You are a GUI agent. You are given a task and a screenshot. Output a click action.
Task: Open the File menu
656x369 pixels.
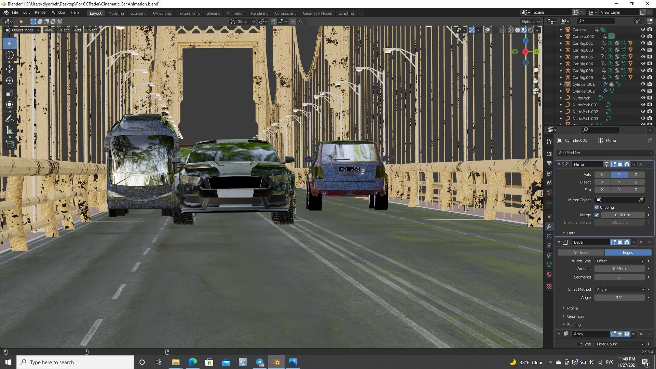(x=15, y=12)
